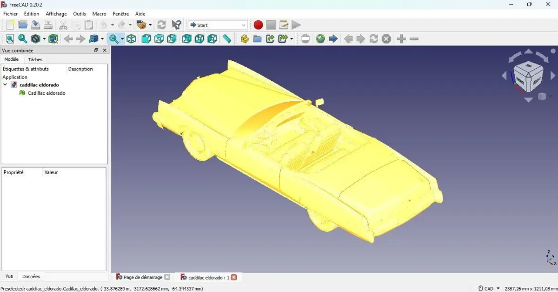
Task: Open the palette workbench dropdown arrow
Action: (150, 25)
